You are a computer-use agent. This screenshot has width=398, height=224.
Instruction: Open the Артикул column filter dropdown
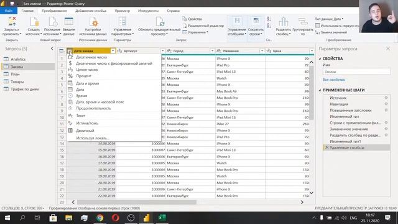pos(163,51)
